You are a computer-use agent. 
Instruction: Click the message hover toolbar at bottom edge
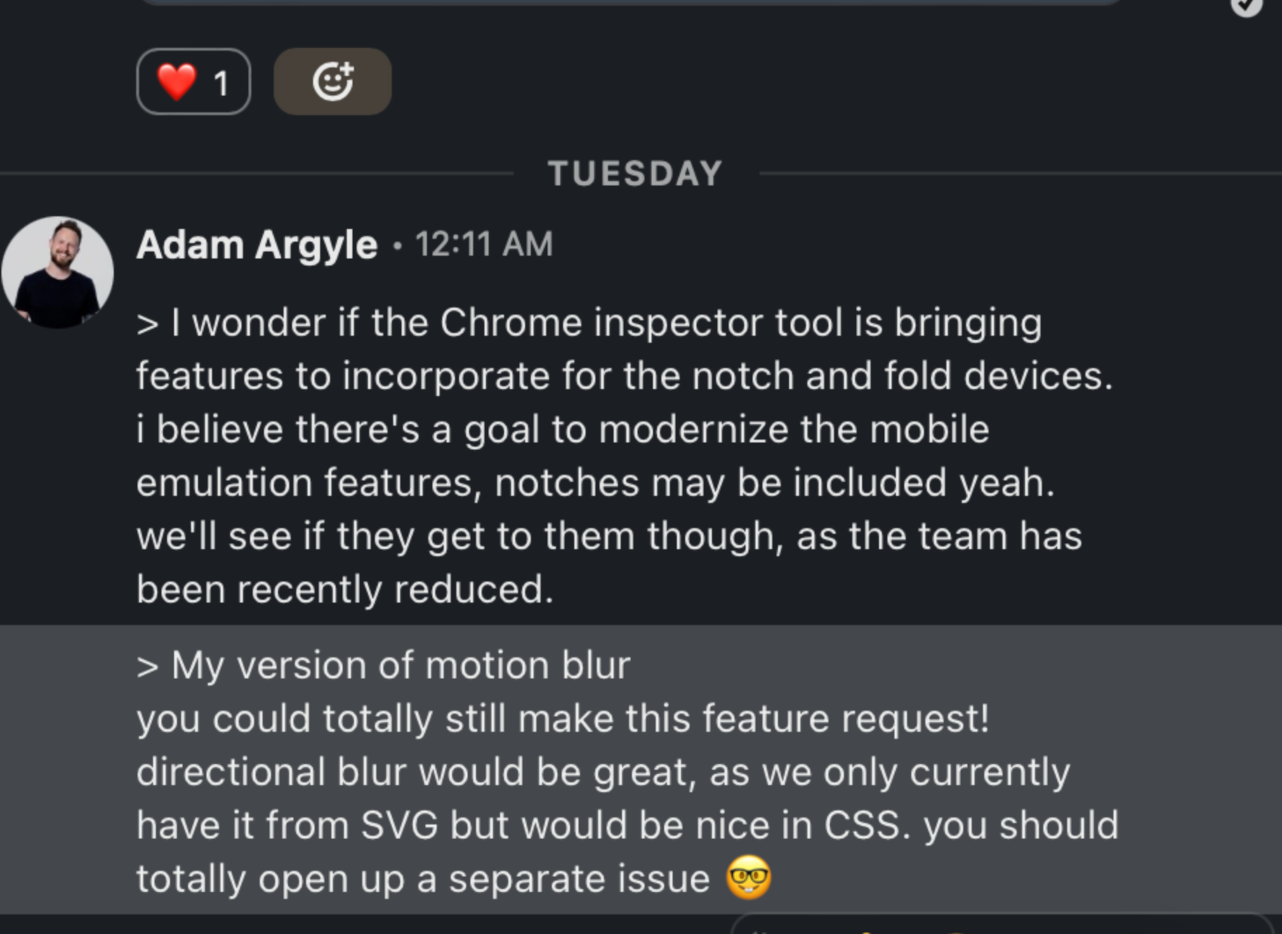tap(1002, 923)
